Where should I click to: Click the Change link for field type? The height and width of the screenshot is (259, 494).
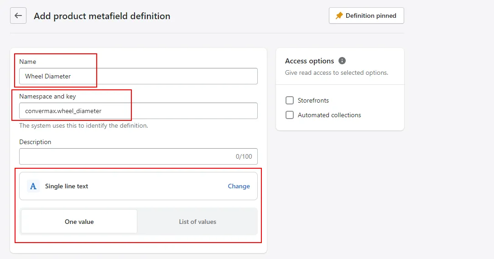[x=239, y=186]
